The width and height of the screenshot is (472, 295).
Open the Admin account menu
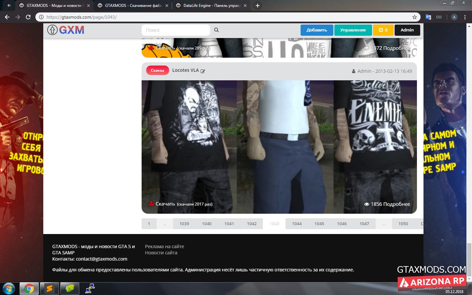click(x=407, y=30)
